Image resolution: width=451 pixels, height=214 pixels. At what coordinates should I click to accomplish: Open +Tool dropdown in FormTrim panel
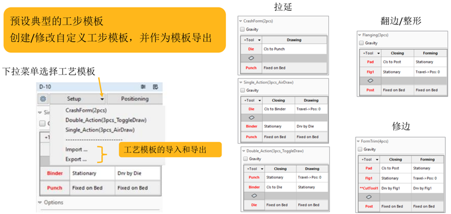(x=376, y=159)
